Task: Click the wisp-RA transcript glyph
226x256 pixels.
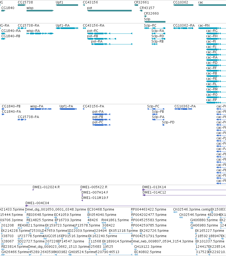Action: pos(40,33)
